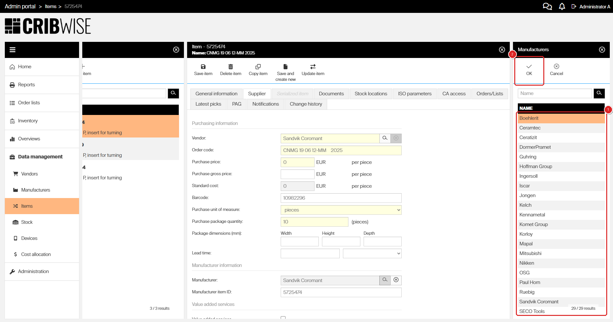Screen dimensions: 613x322
Task: Open Inventory in sidebar
Action: [x=42, y=121]
